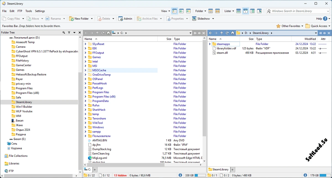Start Slideshow

(x=201, y=18)
